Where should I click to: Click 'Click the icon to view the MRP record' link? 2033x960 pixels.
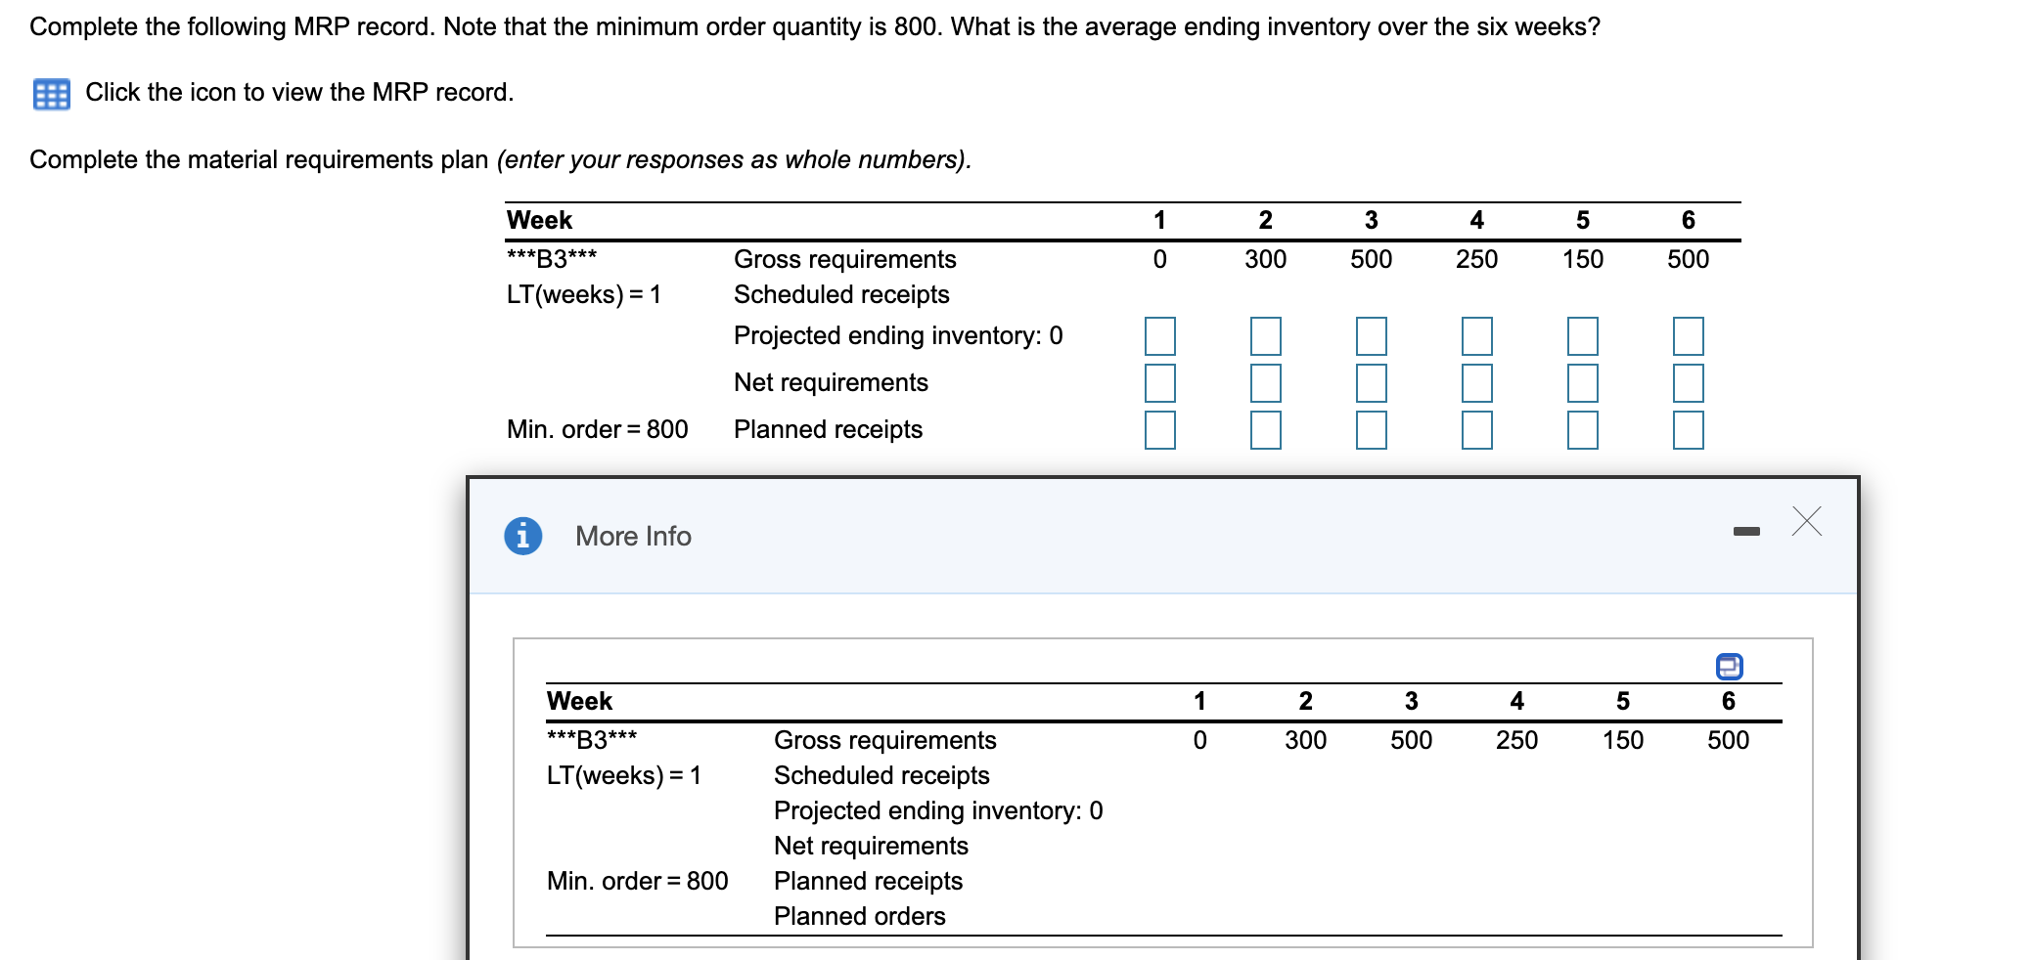tap(298, 93)
